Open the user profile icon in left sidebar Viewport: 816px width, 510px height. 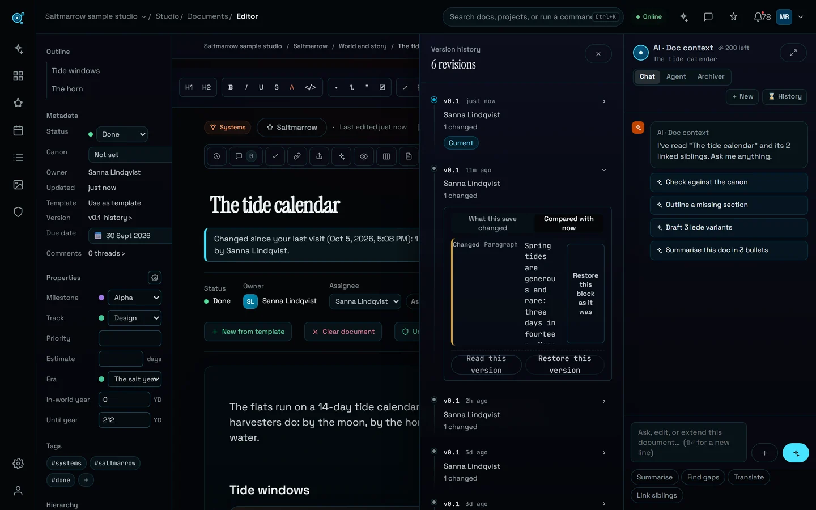click(18, 491)
